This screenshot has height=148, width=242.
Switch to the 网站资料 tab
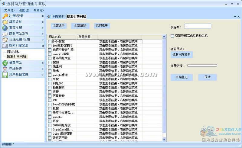coord(59,17)
